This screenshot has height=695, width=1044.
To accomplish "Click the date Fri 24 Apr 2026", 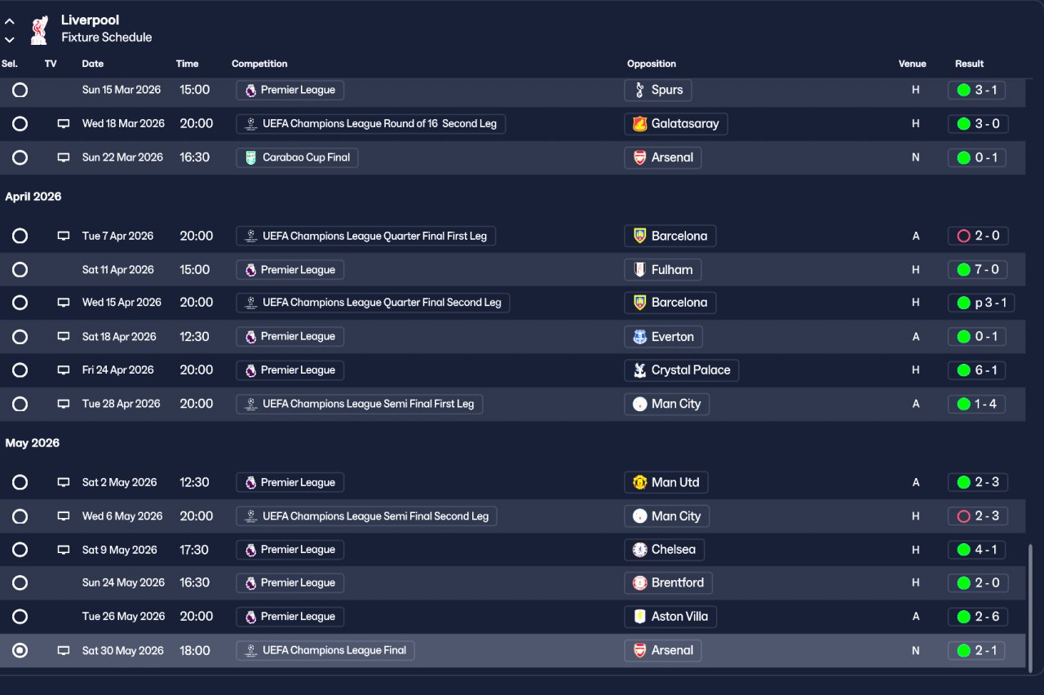I will click(x=118, y=370).
